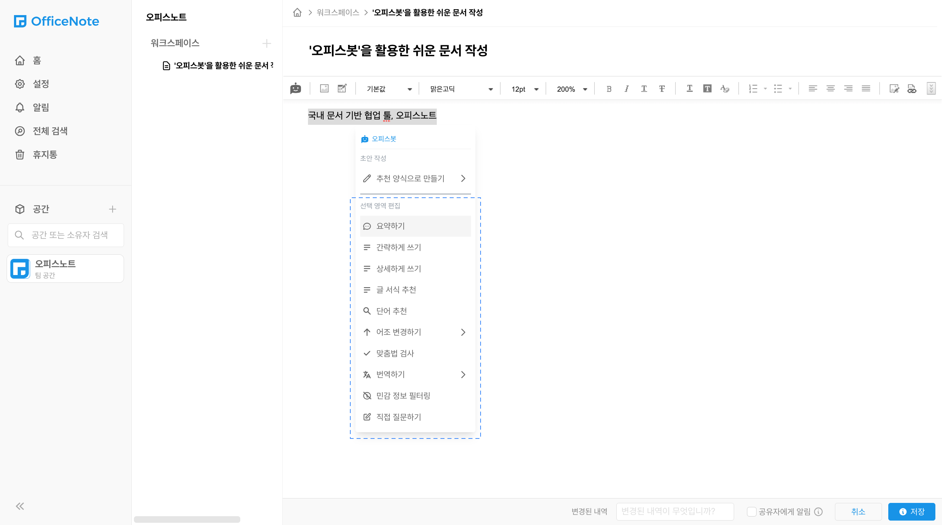Viewport: 942px width, 525px height.
Task: Click the numbered list icon
Action: (x=753, y=89)
